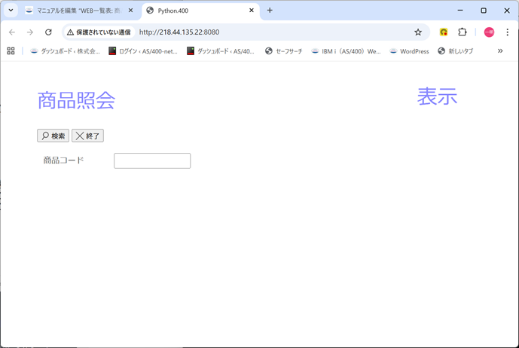Viewport: 519px width, 348px height.
Task: Click the yellow extension icon in toolbar
Action: pos(444,32)
